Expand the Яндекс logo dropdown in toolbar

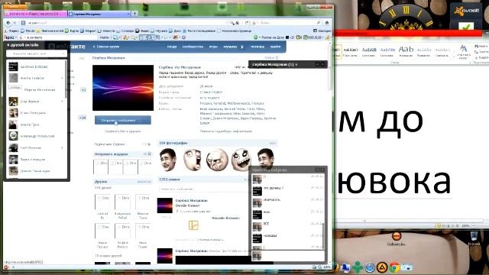pos(10,37)
